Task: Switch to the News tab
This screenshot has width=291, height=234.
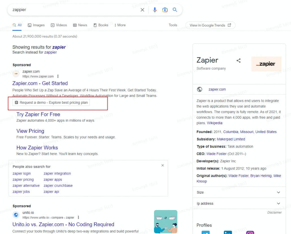Action: click(80, 25)
